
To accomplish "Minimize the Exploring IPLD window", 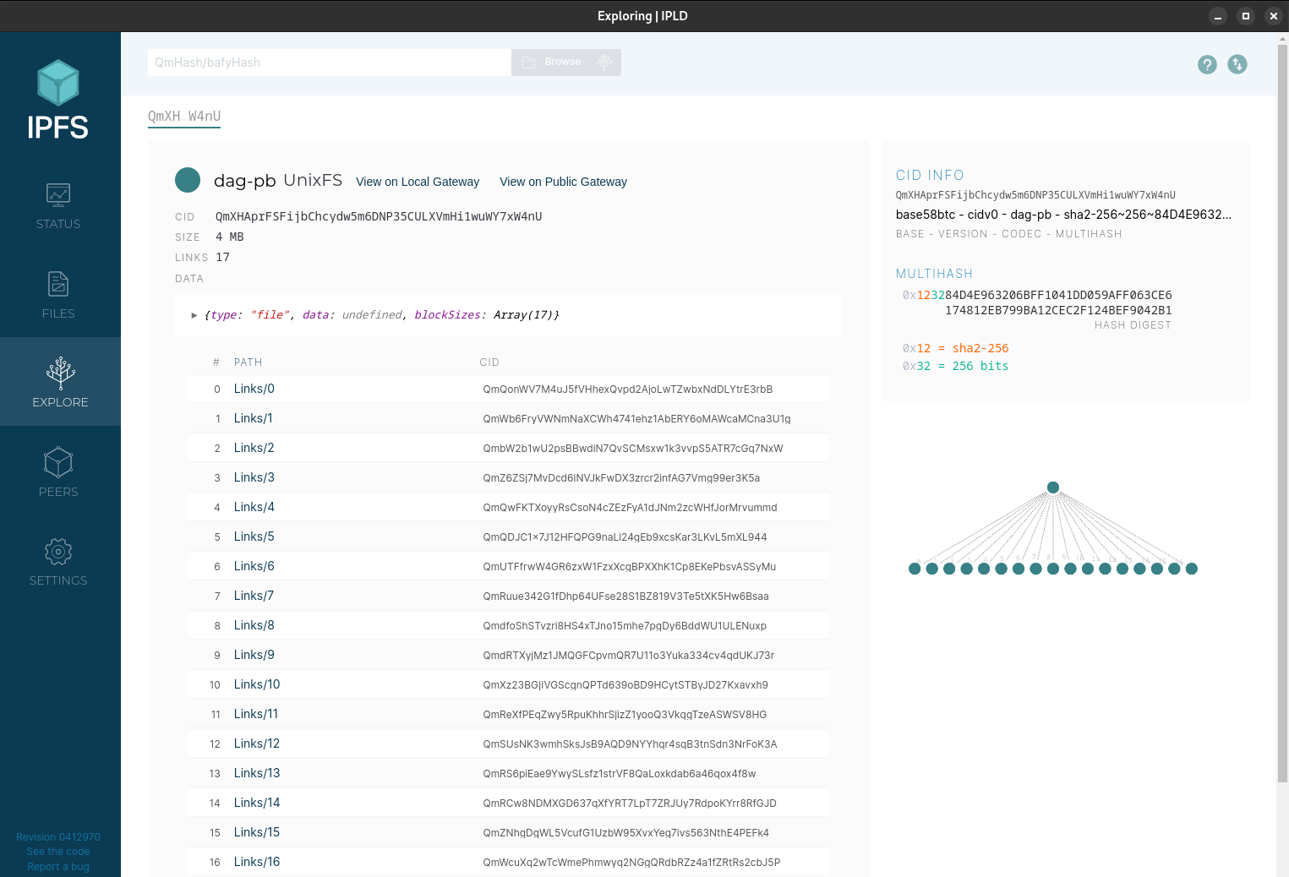I will coord(1218,16).
